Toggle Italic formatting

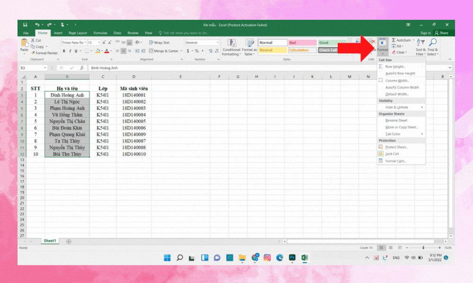pyautogui.click(x=70, y=51)
